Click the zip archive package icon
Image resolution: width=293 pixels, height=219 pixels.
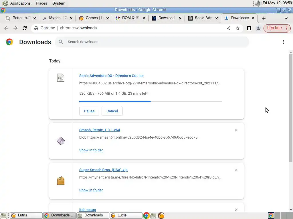click(x=61, y=181)
